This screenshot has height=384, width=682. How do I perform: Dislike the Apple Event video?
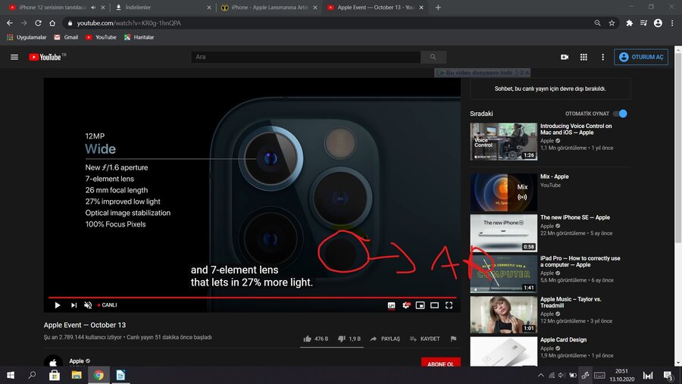349,339
